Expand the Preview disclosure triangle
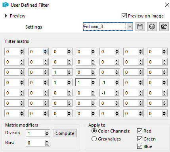Viewport: 170px width, 152px height. click(6, 16)
